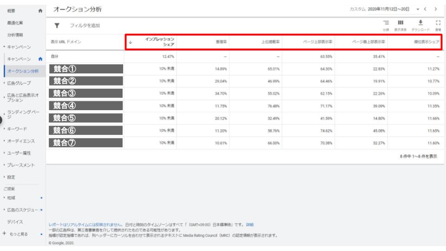446x251 pixels.
Task: Expand 地域 in sidebar
Action: click(x=4, y=198)
